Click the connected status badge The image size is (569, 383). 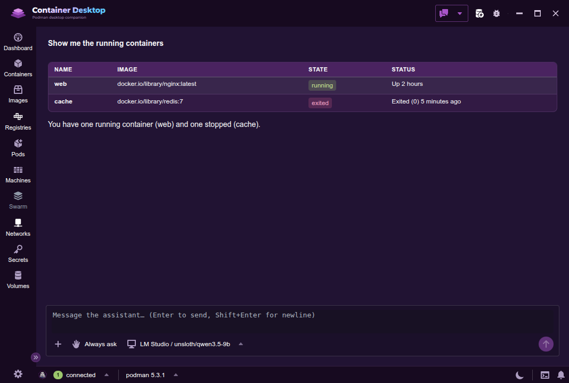click(x=75, y=374)
